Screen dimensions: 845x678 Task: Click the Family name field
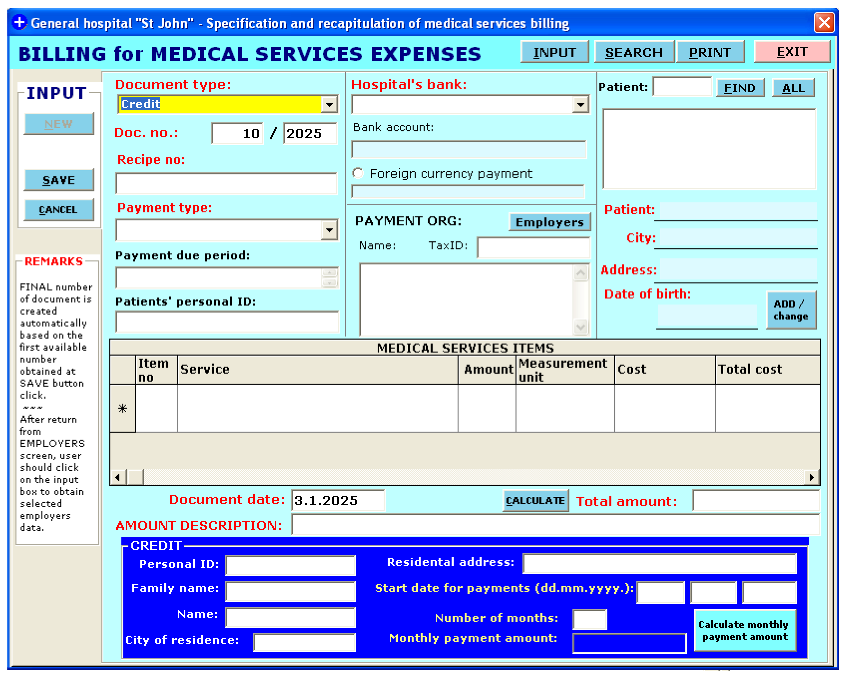tap(290, 591)
